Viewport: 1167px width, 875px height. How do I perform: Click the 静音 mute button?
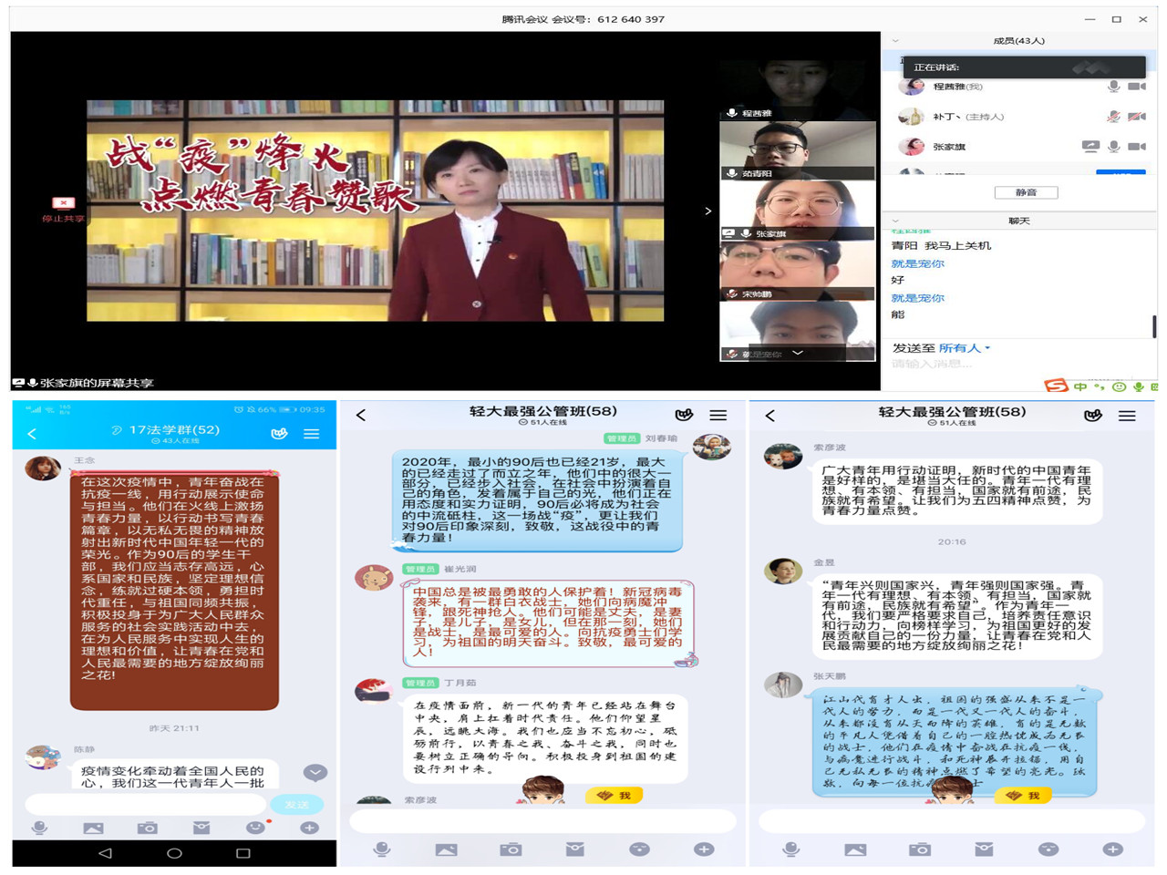1026,192
